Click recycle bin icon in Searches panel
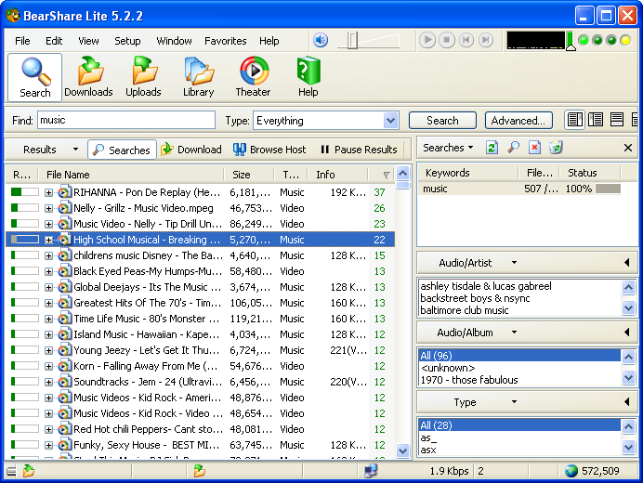 (x=556, y=148)
